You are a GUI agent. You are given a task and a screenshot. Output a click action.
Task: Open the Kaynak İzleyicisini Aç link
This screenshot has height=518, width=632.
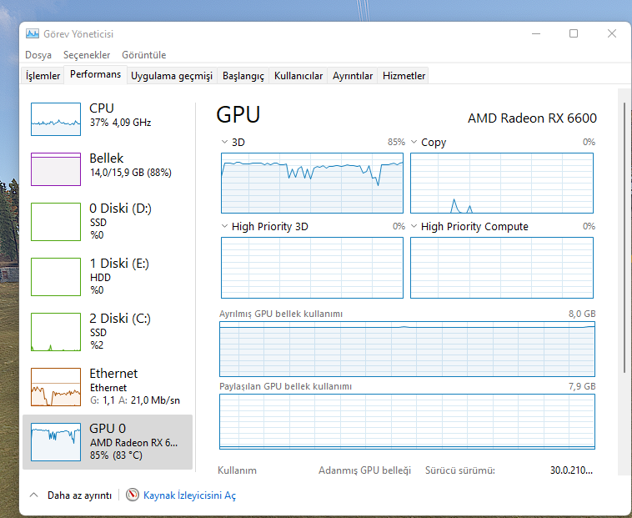tap(189, 495)
